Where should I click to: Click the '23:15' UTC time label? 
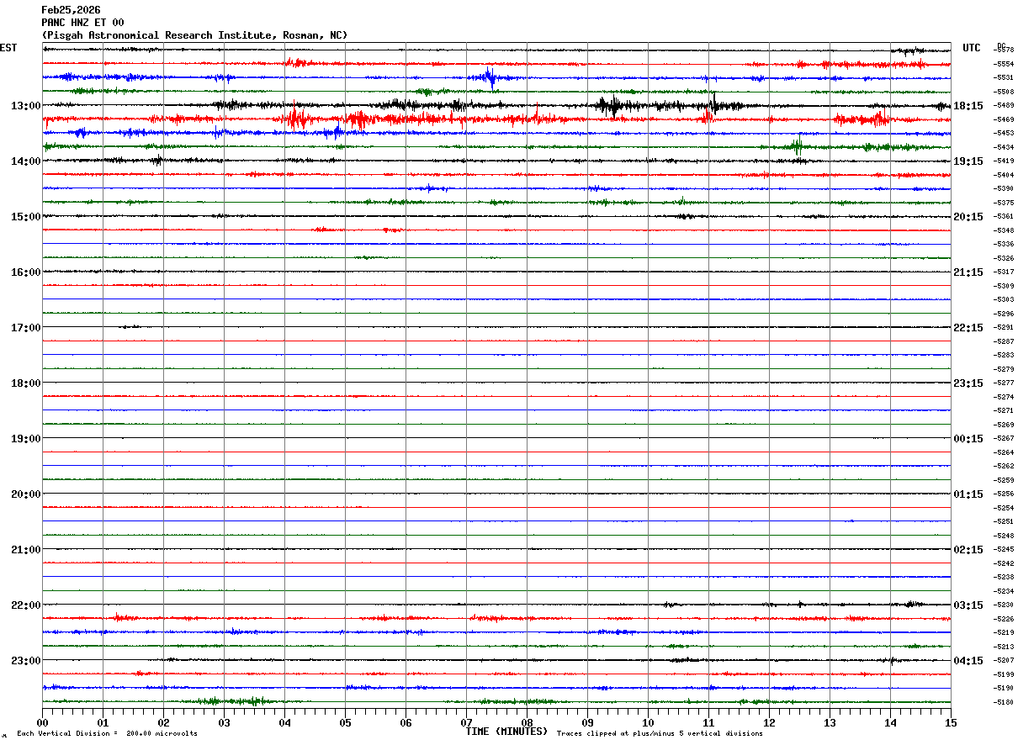tap(968, 383)
